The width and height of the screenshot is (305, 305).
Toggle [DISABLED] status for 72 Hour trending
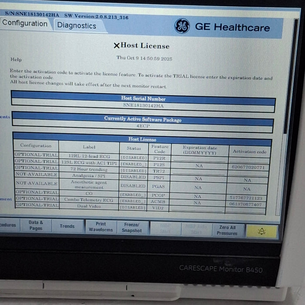click(x=134, y=171)
